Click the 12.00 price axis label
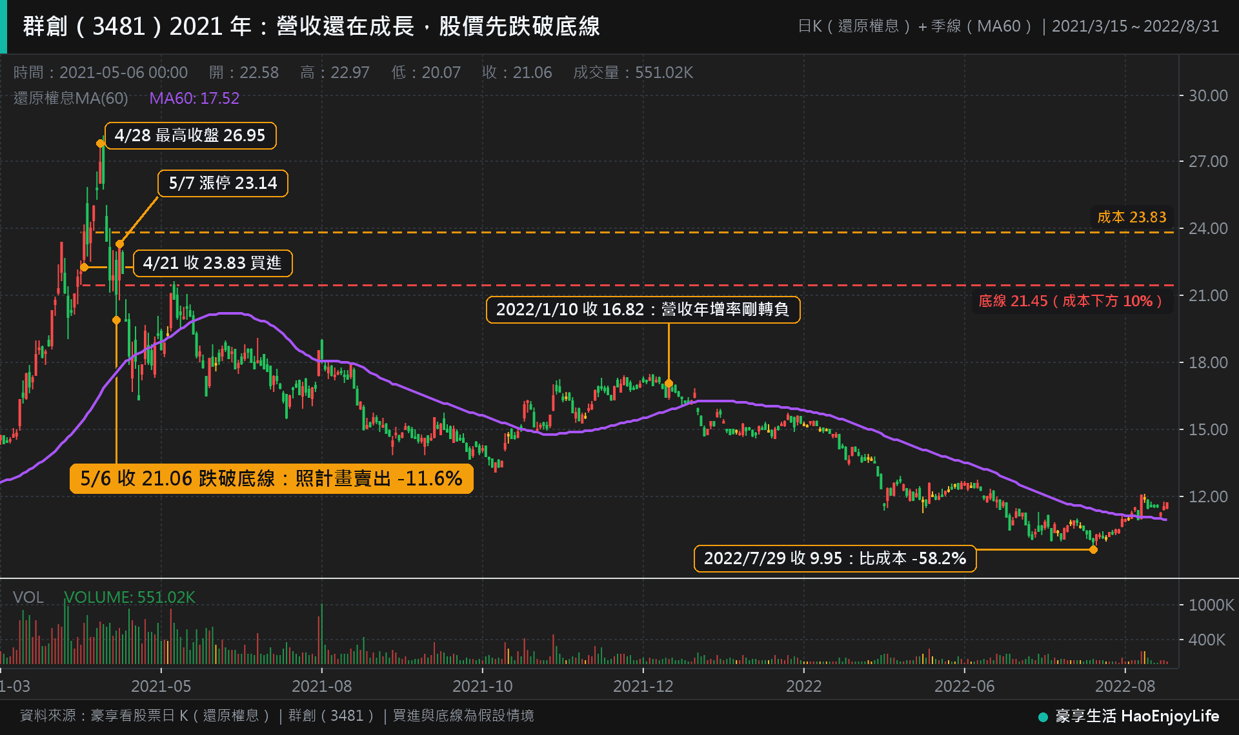Image resolution: width=1239 pixels, height=735 pixels. 1208,496
